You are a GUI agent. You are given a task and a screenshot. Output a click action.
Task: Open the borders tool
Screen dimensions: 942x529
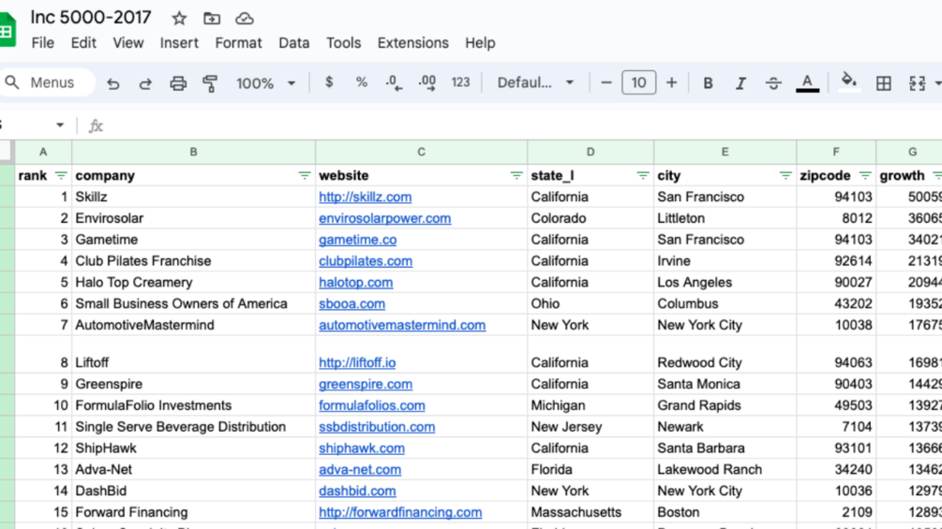883,83
